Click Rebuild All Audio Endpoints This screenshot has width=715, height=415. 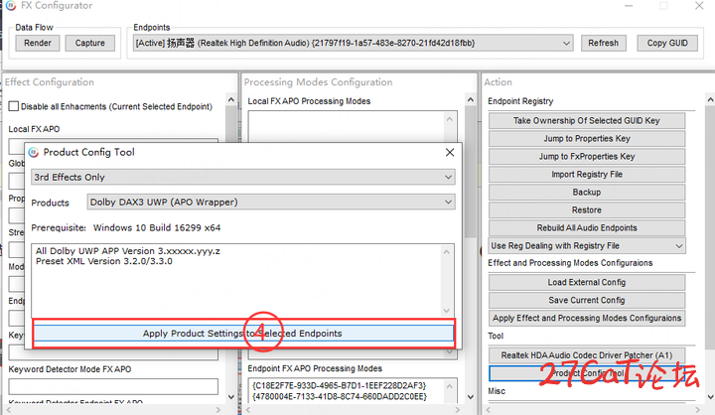587,227
